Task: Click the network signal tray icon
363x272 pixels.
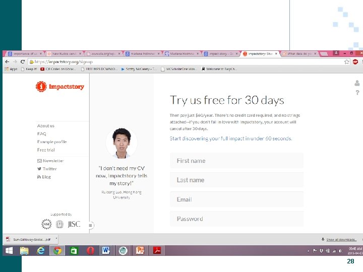Action: tap(334, 251)
